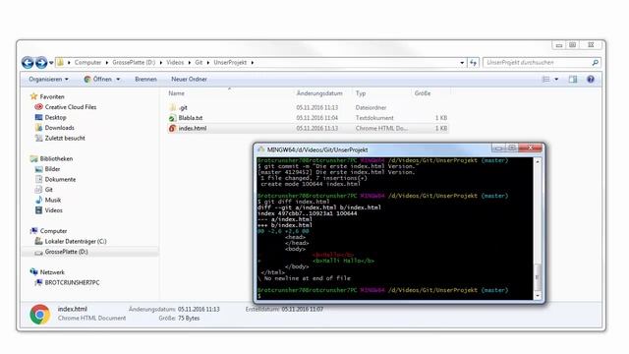Select GrossePlatte (D:) in the address breadcrumb
Image resolution: width=629 pixels, height=354 pixels.
point(134,63)
